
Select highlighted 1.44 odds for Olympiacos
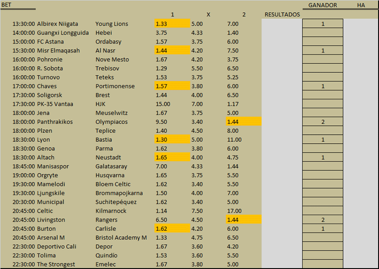244,121
